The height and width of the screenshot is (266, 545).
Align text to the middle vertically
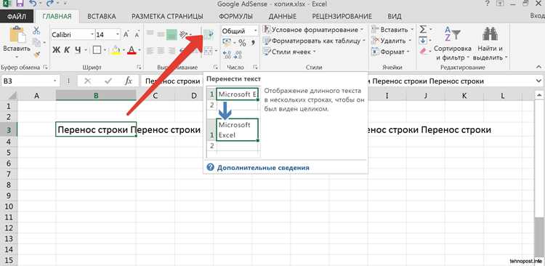[161, 34]
